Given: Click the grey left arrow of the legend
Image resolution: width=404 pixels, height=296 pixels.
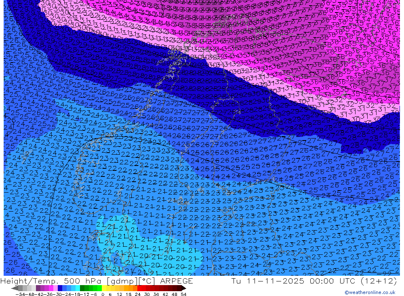Looking at the screenshot, I should coord(15,288).
